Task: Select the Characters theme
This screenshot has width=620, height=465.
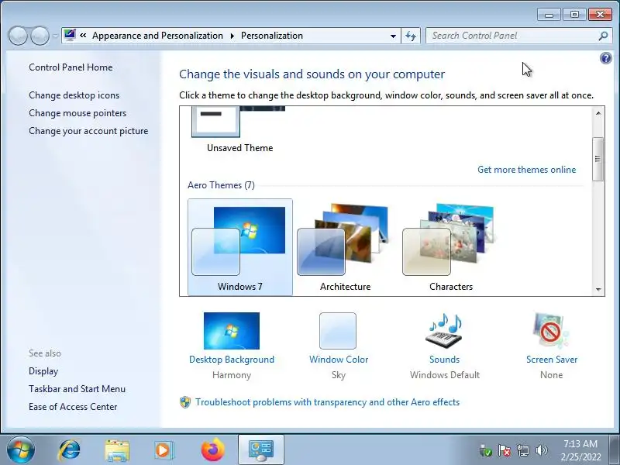Action: pyautogui.click(x=451, y=247)
